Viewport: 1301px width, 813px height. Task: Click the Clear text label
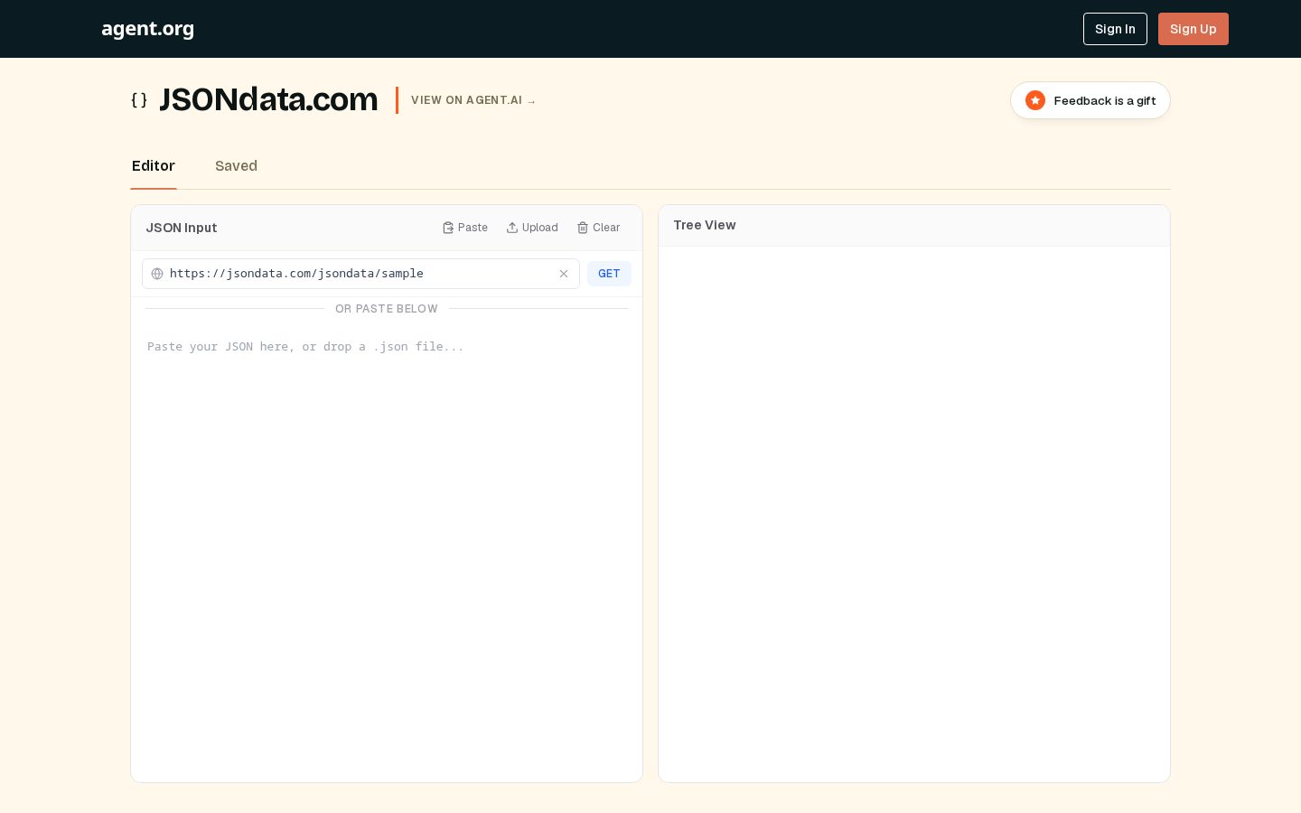pos(606,228)
